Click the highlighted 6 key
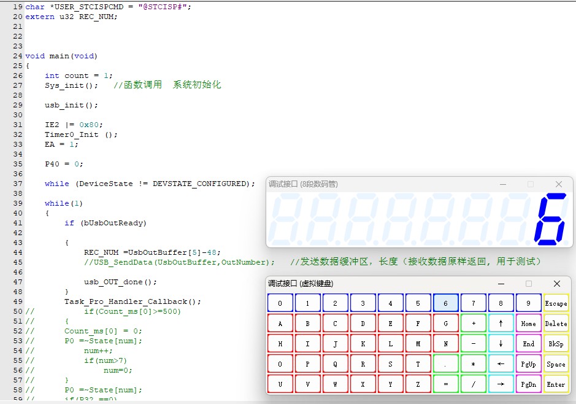 point(445,303)
